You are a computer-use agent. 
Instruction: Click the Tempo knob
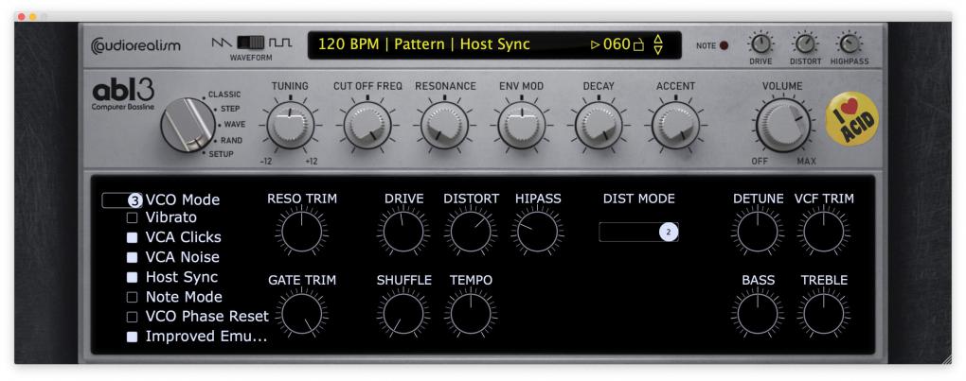point(472,314)
